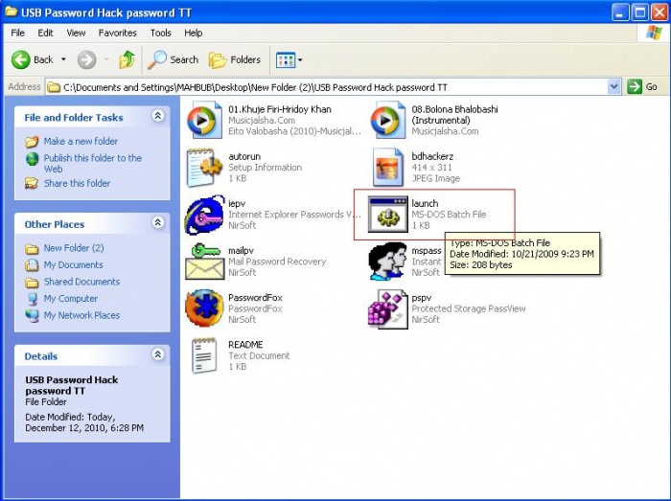Click the Shared Documents folder icon
This screenshot has width=671, height=501.
[x=32, y=283]
